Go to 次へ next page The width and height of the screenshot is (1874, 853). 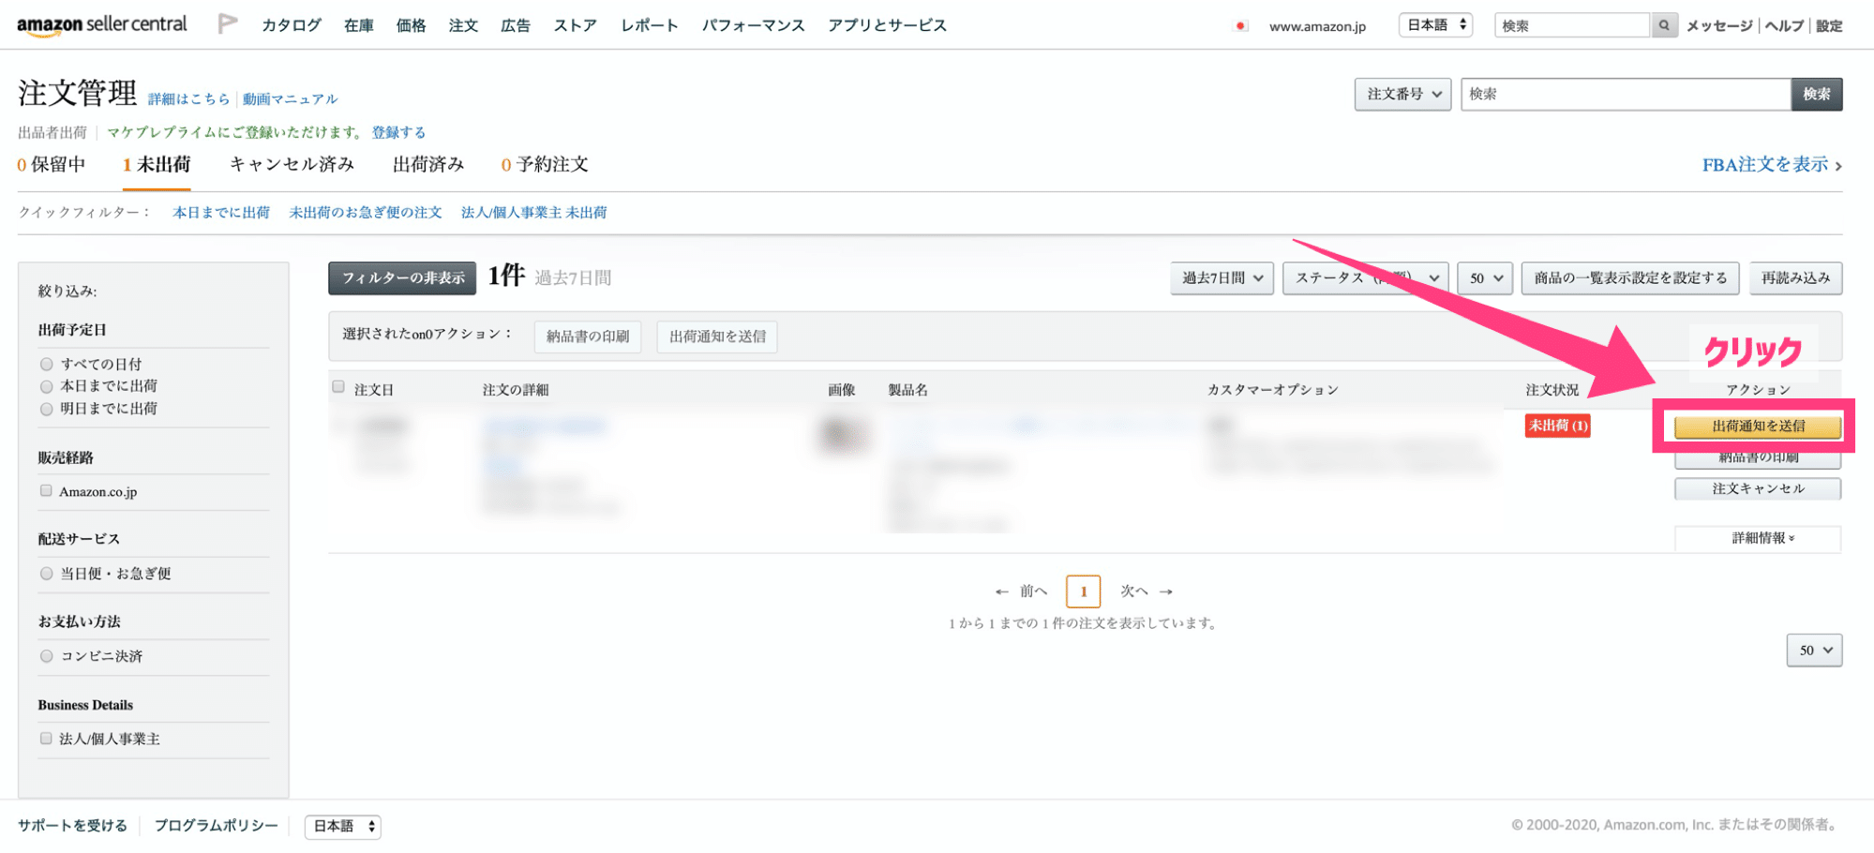1147,591
